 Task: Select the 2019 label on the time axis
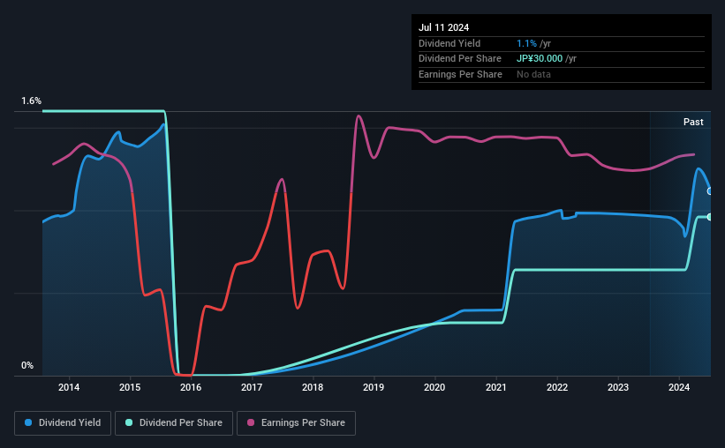pos(374,387)
